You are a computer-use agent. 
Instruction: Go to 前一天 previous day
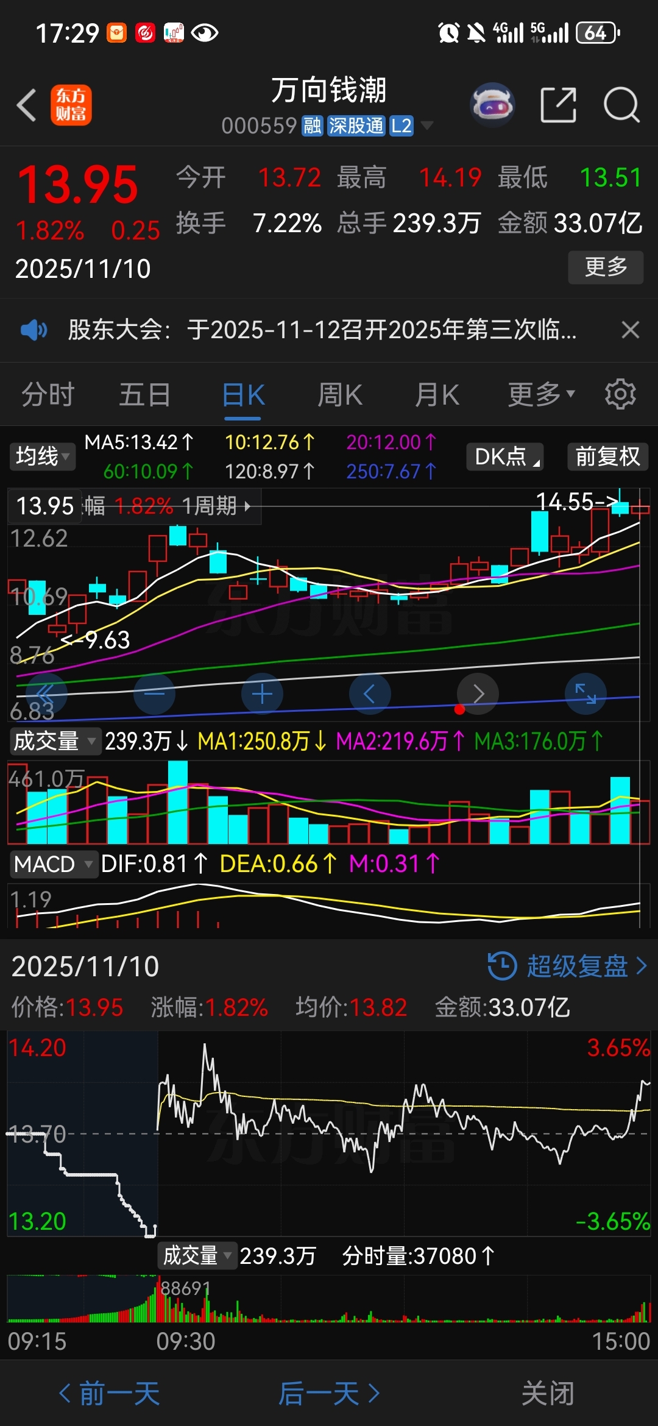110,1393
